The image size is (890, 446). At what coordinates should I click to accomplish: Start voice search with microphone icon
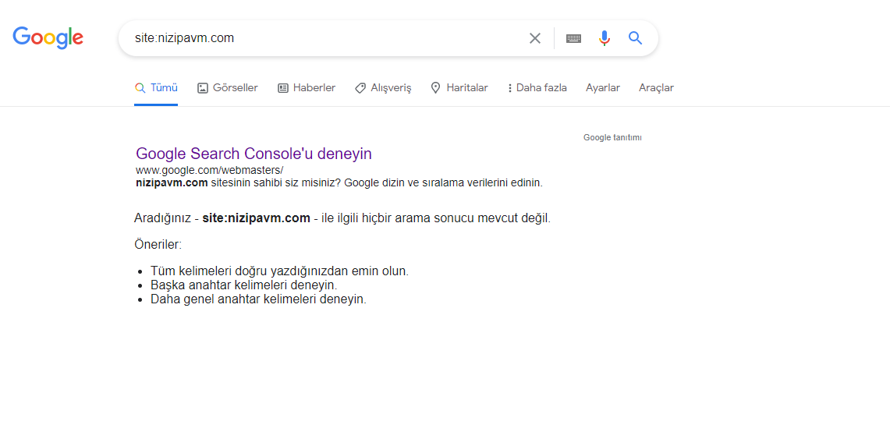tap(605, 38)
